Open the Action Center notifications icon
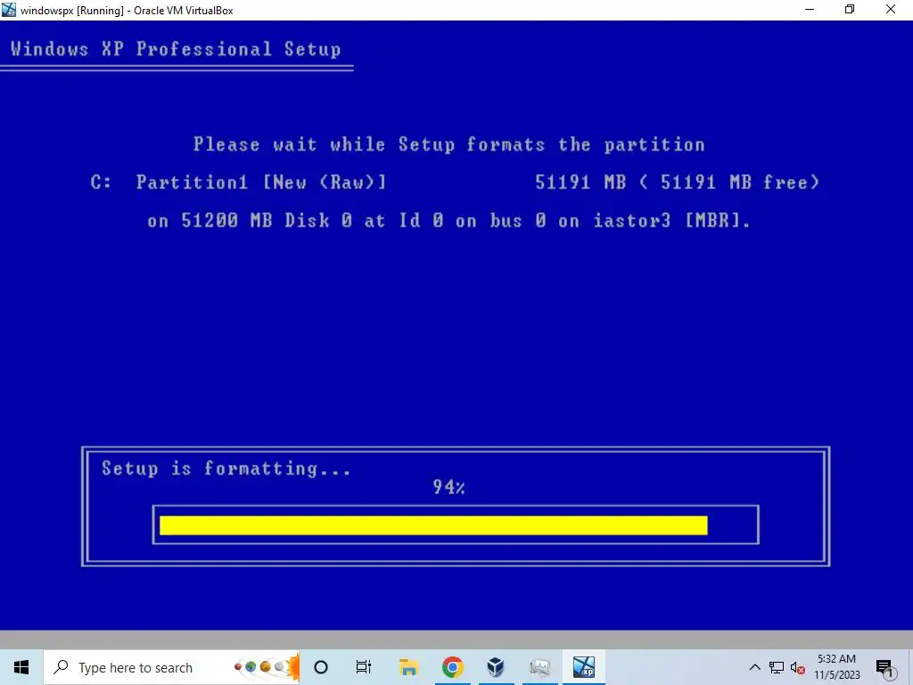913x685 pixels. pyautogui.click(x=885, y=668)
